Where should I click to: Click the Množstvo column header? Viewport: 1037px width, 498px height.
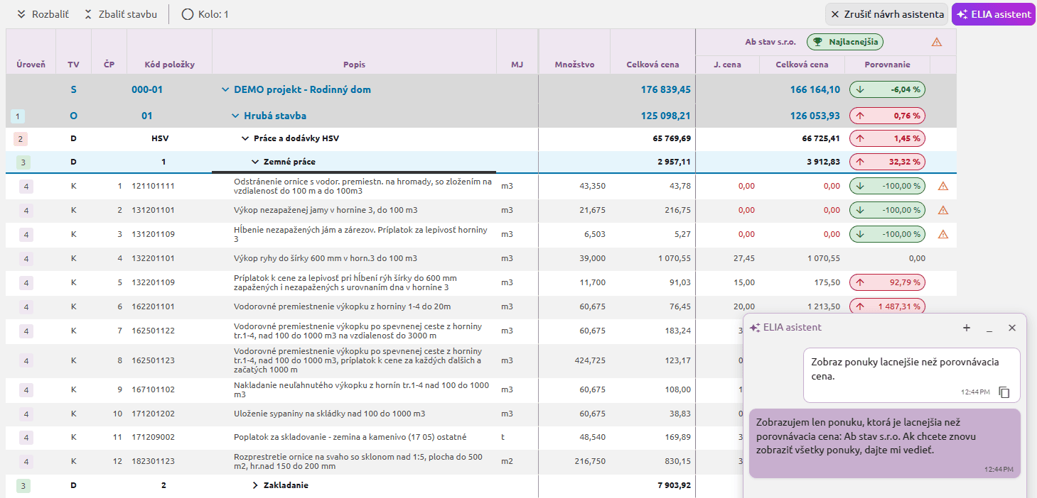574,65
